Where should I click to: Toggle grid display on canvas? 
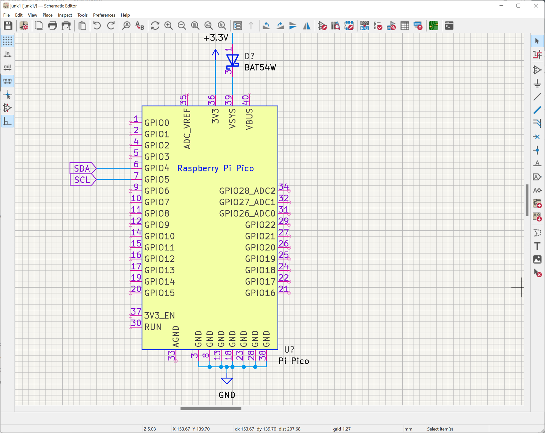tap(7, 41)
